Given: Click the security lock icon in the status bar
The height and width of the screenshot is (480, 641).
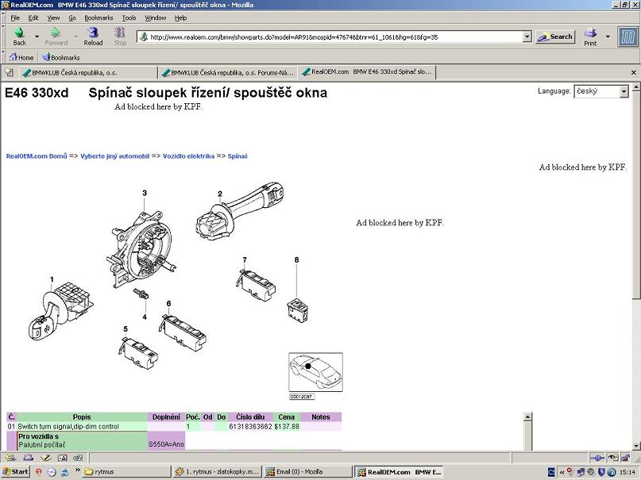Looking at the screenshot, I should tap(626, 458).
